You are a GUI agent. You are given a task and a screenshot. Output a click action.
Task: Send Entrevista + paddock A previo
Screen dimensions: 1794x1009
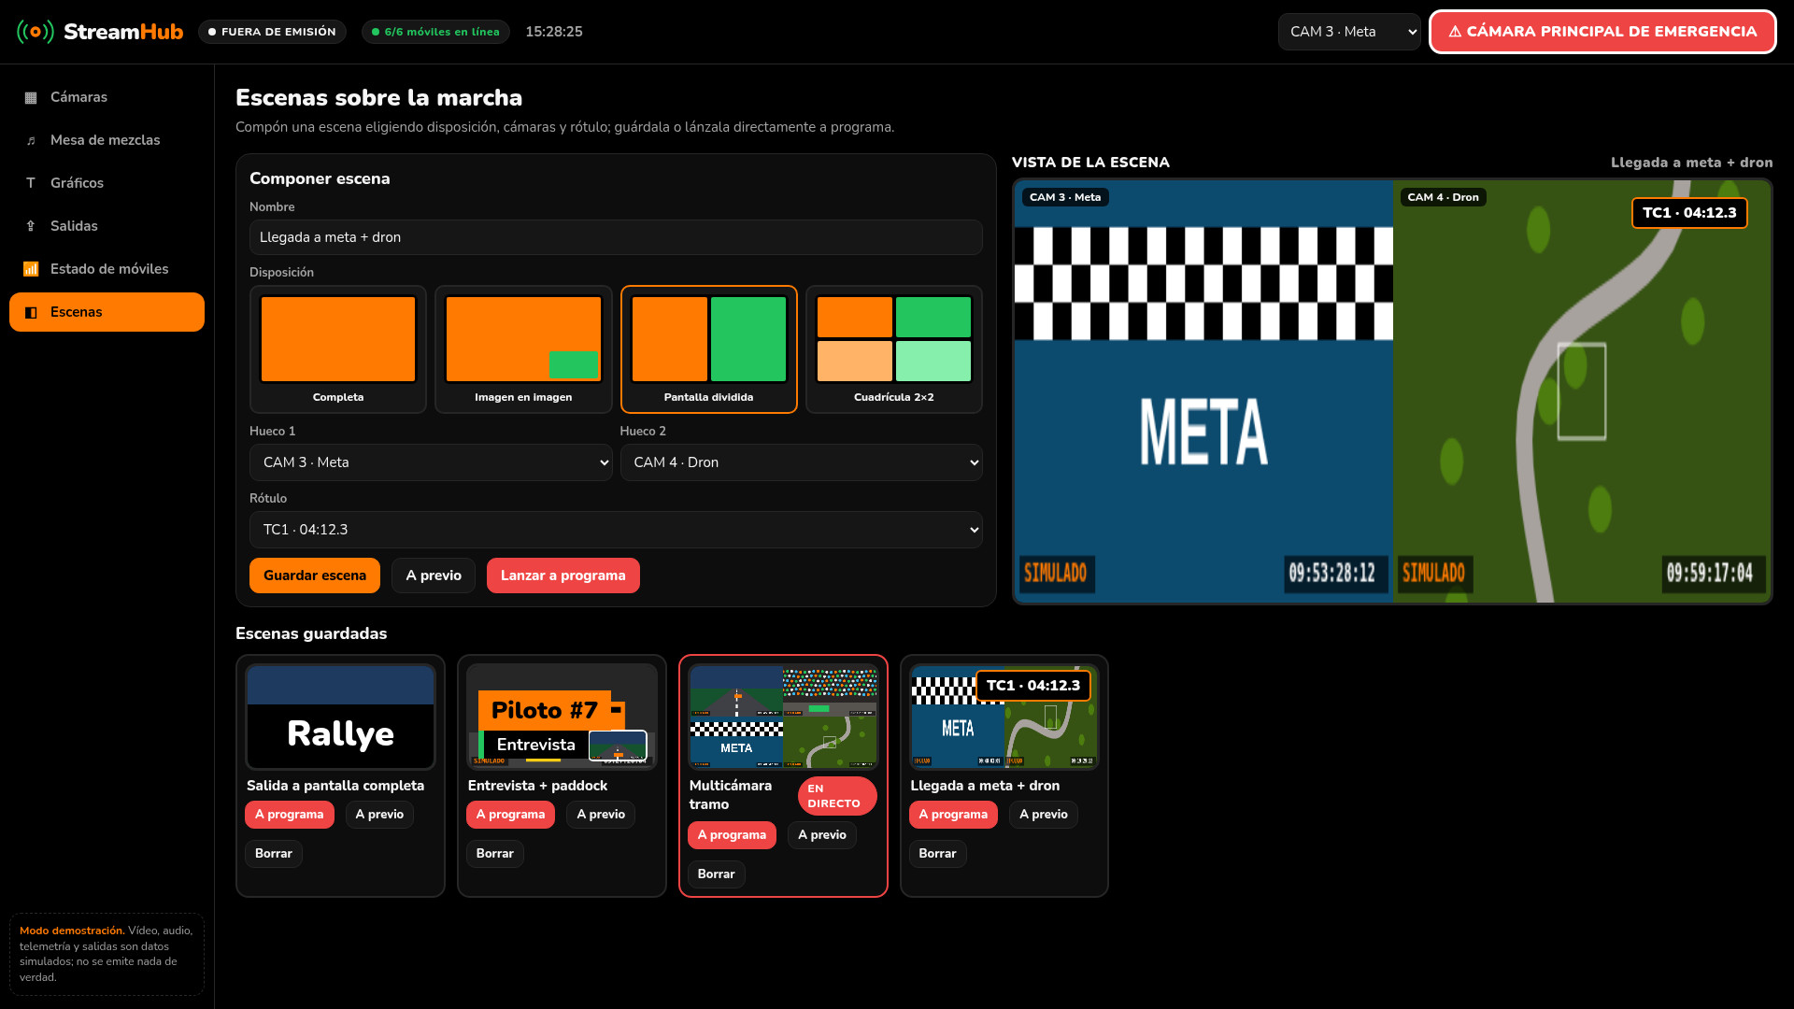[601, 815]
